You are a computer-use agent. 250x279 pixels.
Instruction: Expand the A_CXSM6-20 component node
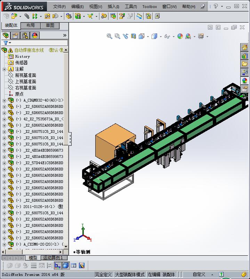[x=5, y=245]
